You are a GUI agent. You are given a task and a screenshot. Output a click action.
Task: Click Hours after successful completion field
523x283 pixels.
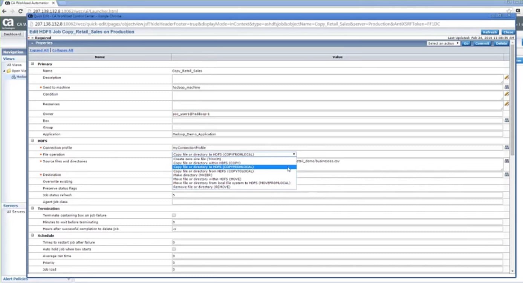point(338,229)
